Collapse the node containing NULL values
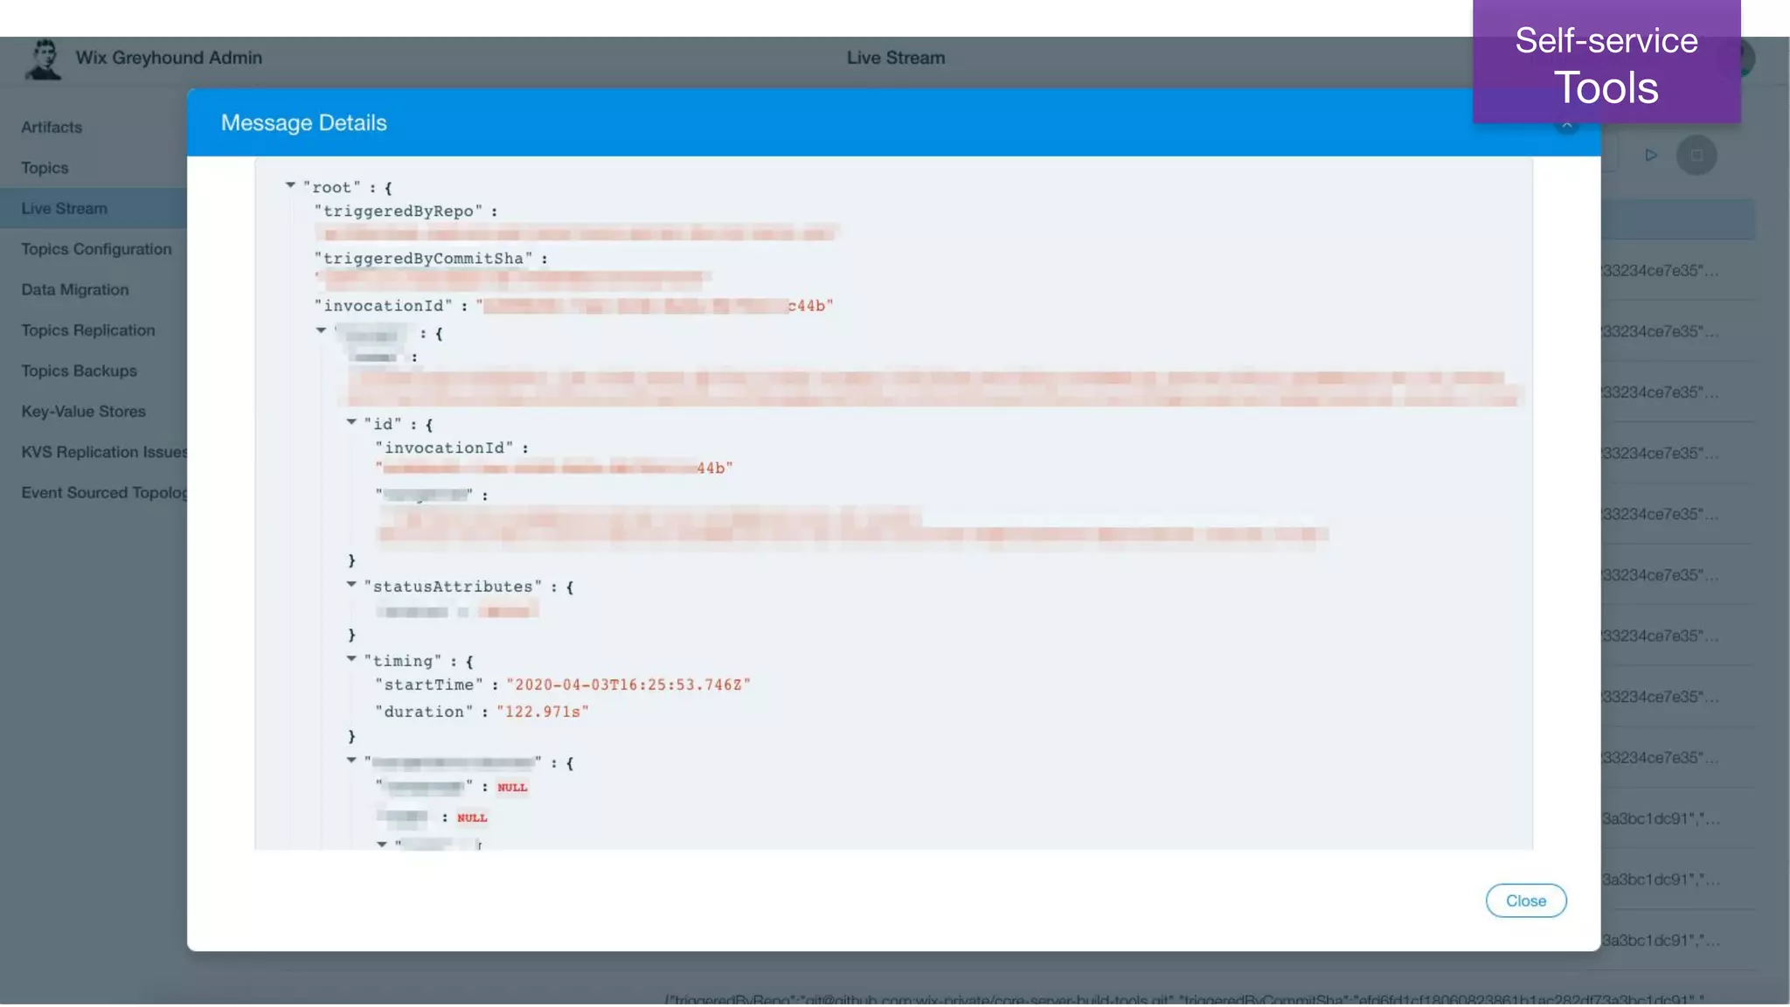Screen dimensions: 1790x1007 351,761
